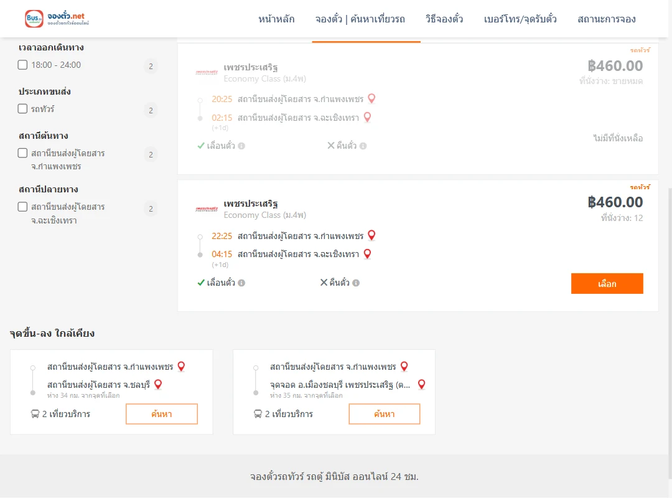Open map pin for 02:15 ฉะเชิงเทรา arrival
The image size is (672, 498).
367,117
